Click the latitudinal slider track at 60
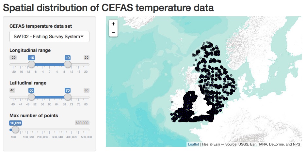The image size is (306, 155). [50, 97]
